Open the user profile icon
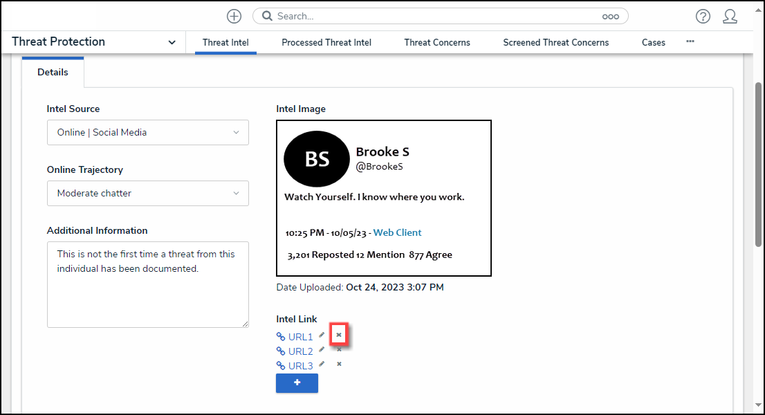 click(x=730, y=16)
